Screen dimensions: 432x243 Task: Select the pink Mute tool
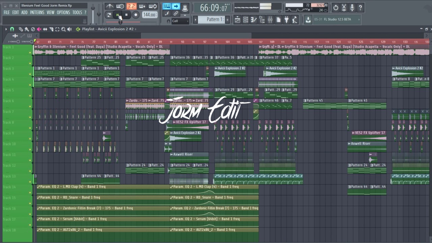pos(39,29)
